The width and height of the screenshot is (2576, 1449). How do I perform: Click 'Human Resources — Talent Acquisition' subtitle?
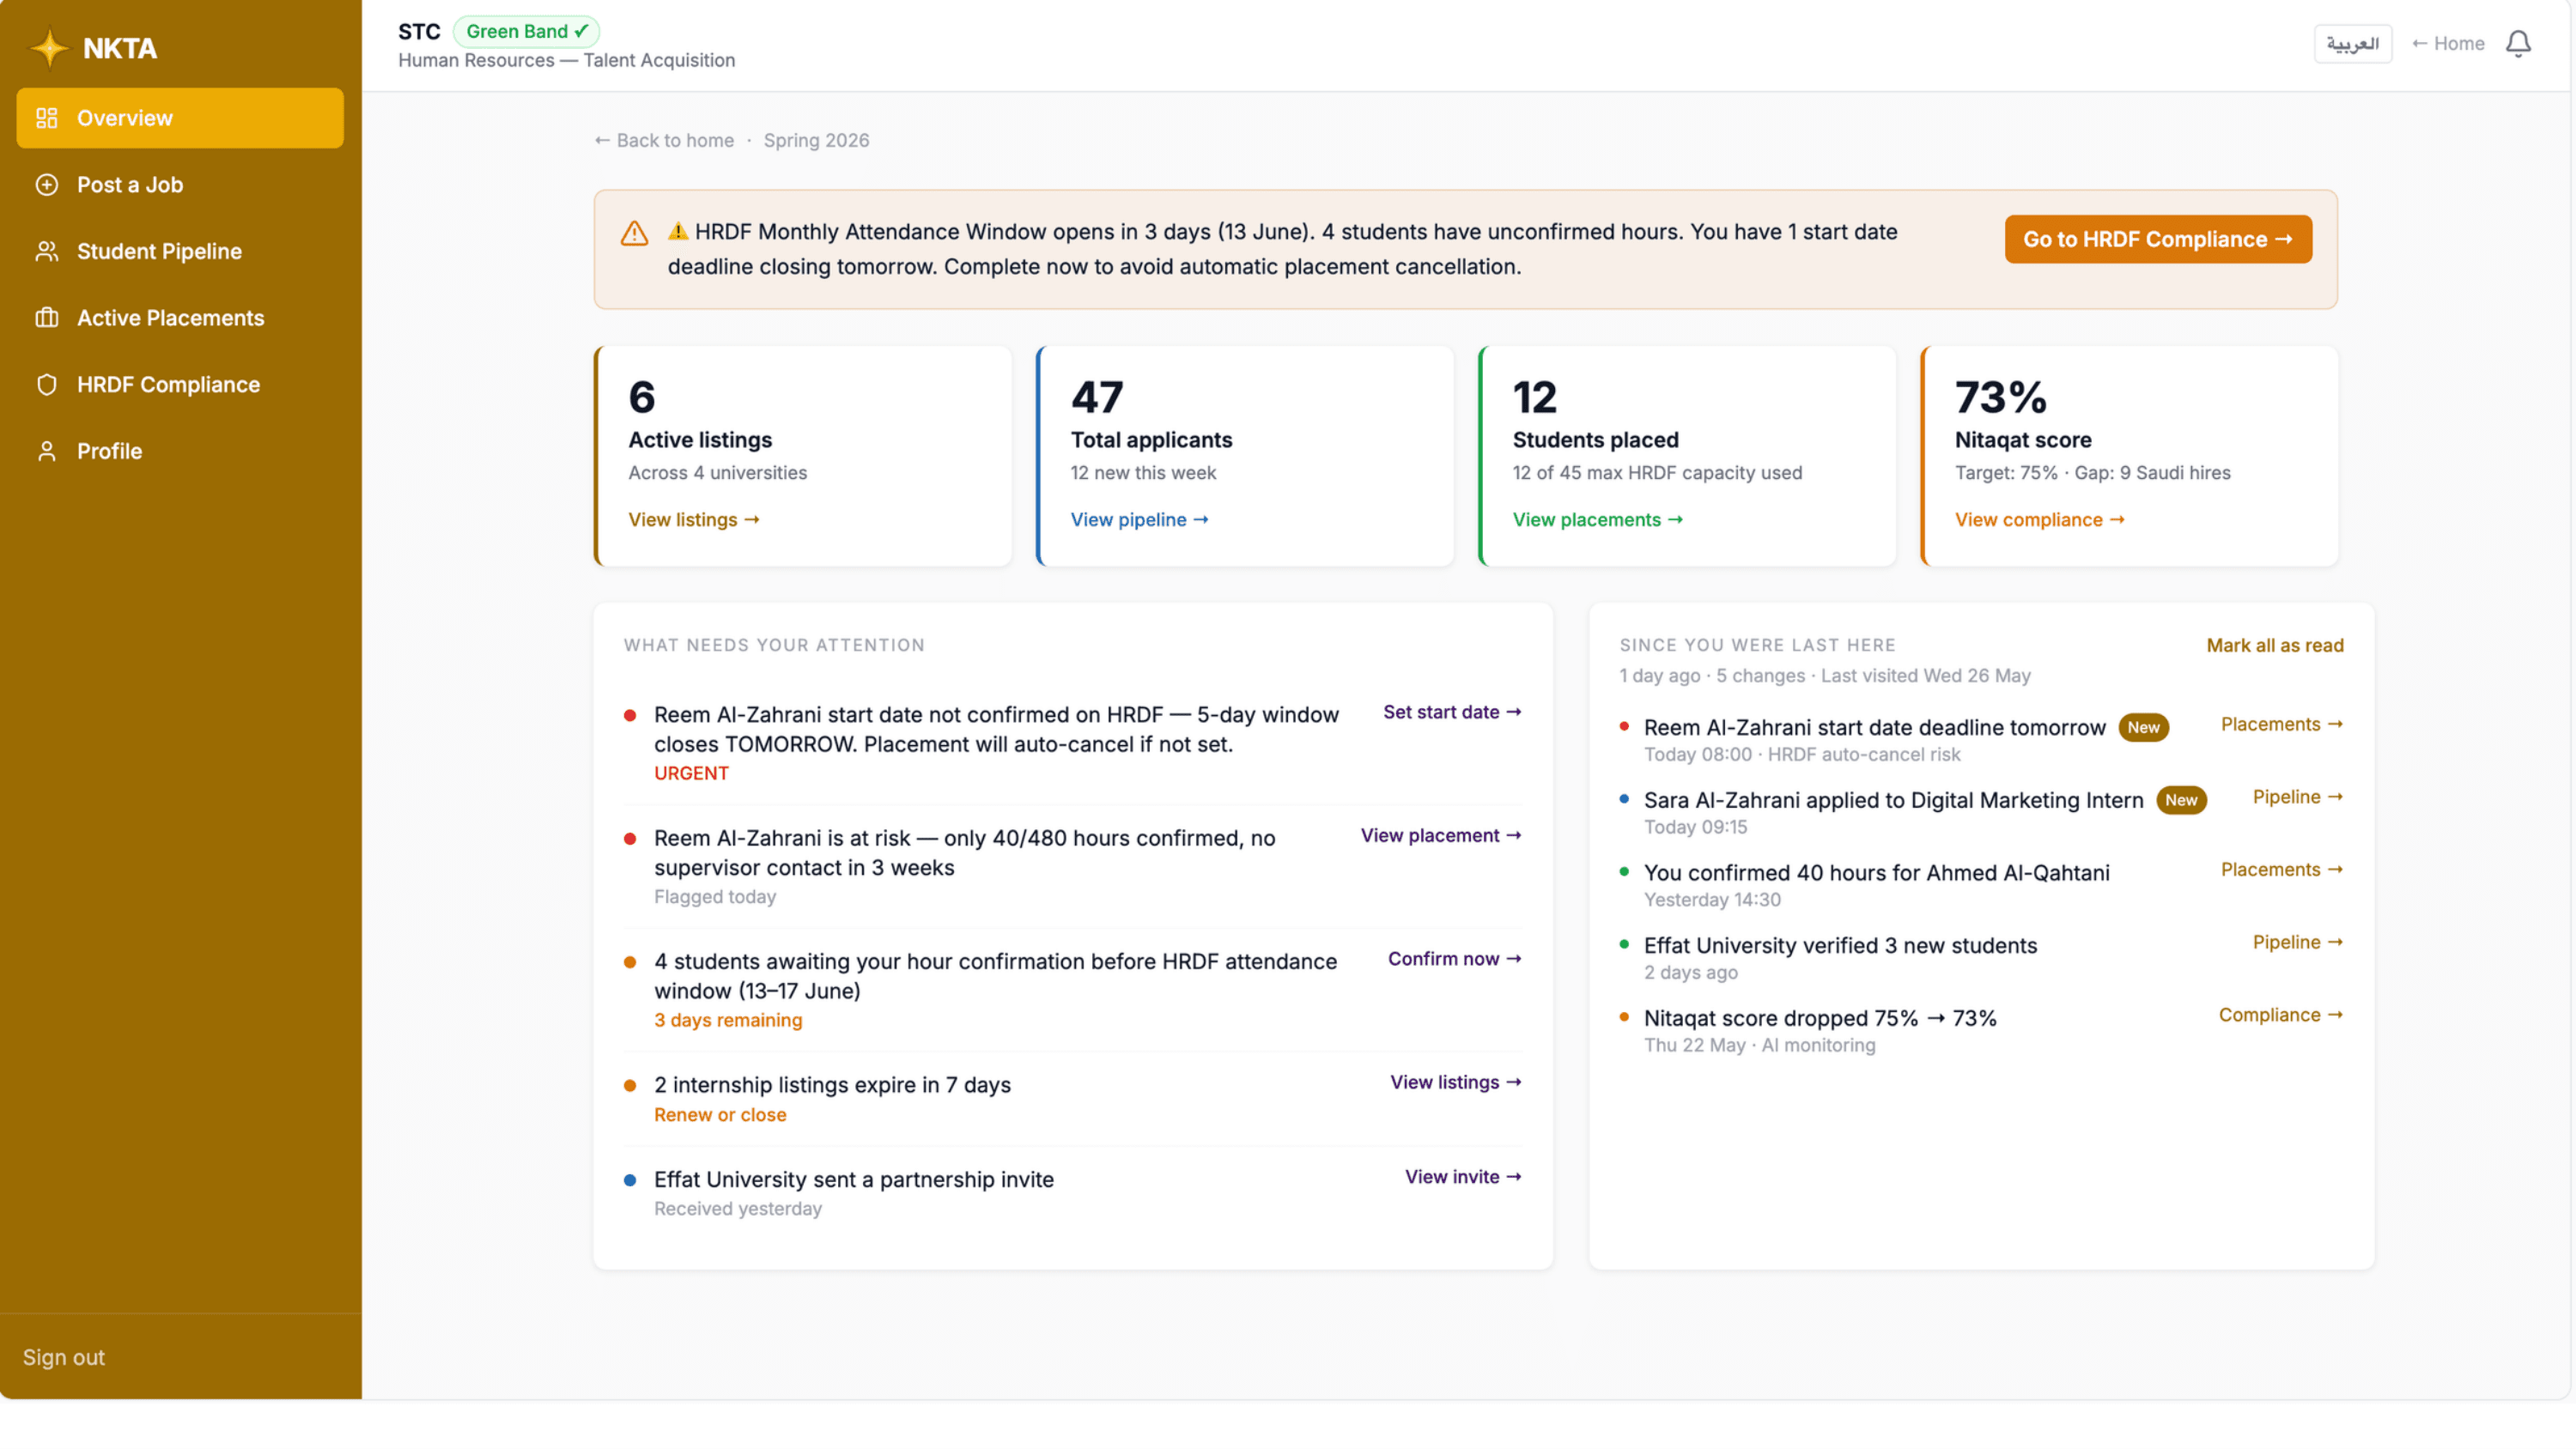(x=566, y=60)
